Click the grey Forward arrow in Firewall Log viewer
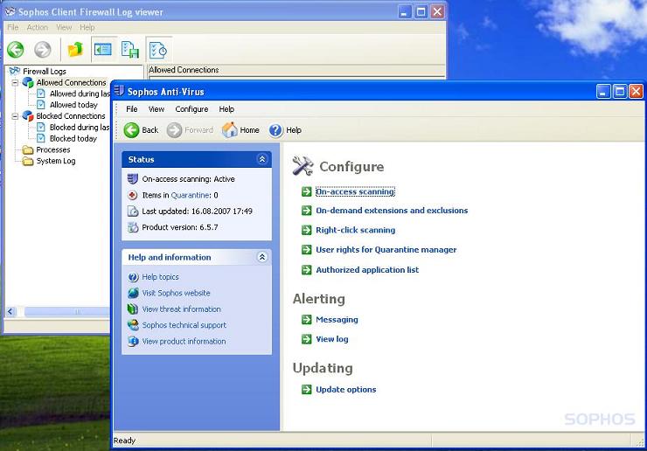The height and width of the screenshot is (451, 647). (43, 50)
